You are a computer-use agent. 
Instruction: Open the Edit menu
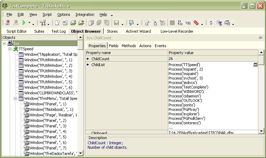[21, 14]
